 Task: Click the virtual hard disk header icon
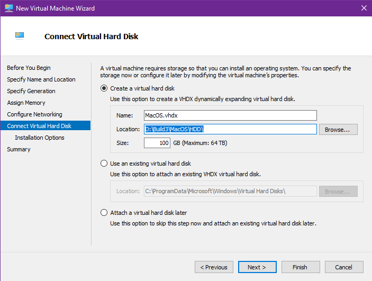click(x=20, y=36)
